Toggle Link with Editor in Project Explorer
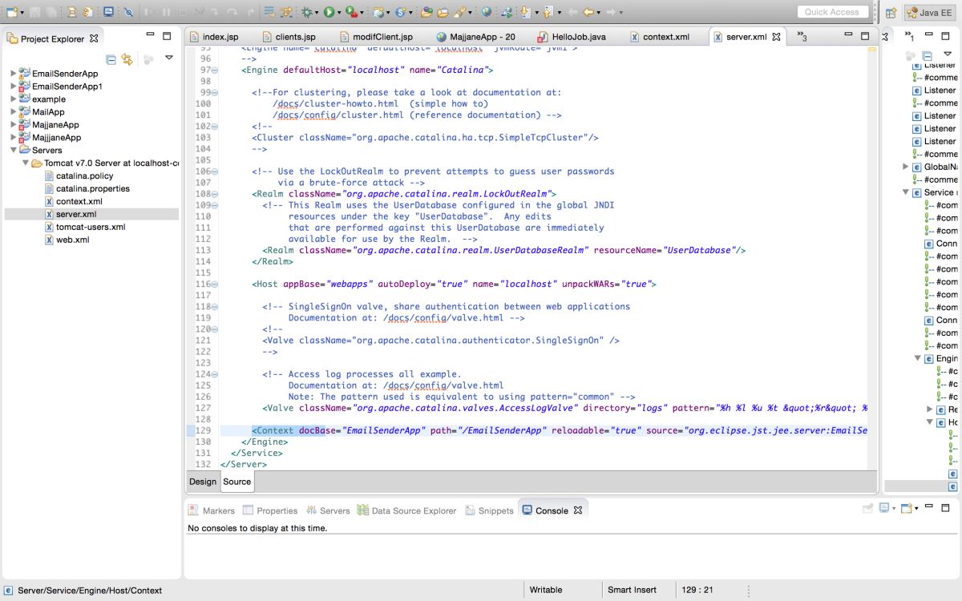Viewport: 962px width, 601px height. 127,59
